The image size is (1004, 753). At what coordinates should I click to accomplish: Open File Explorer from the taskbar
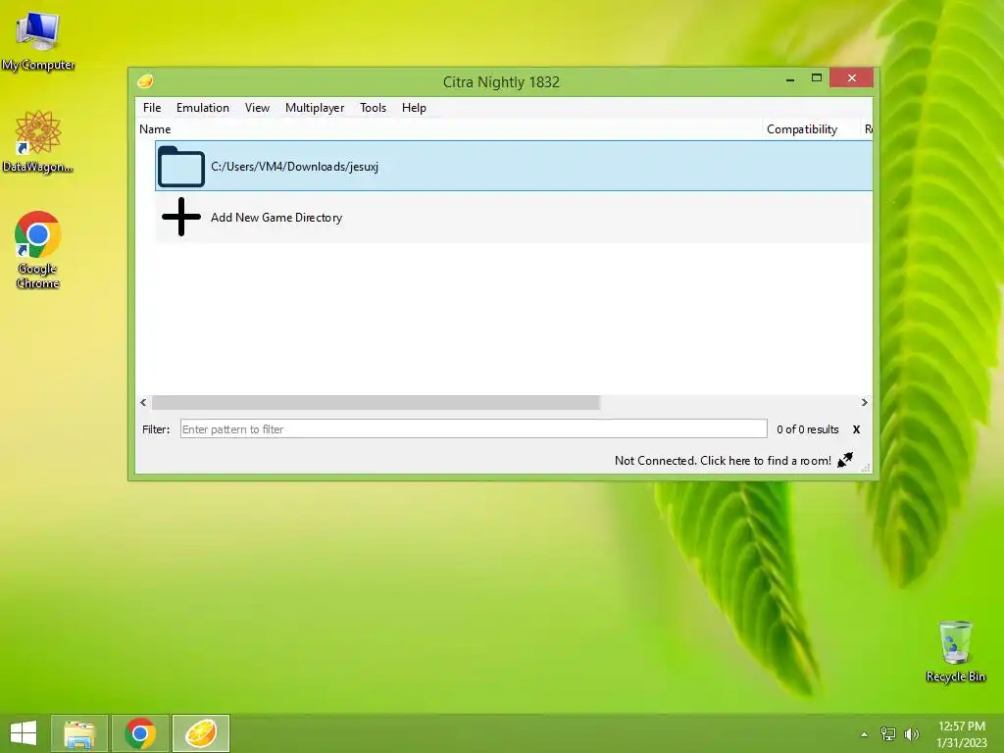(x=79, y=733)
